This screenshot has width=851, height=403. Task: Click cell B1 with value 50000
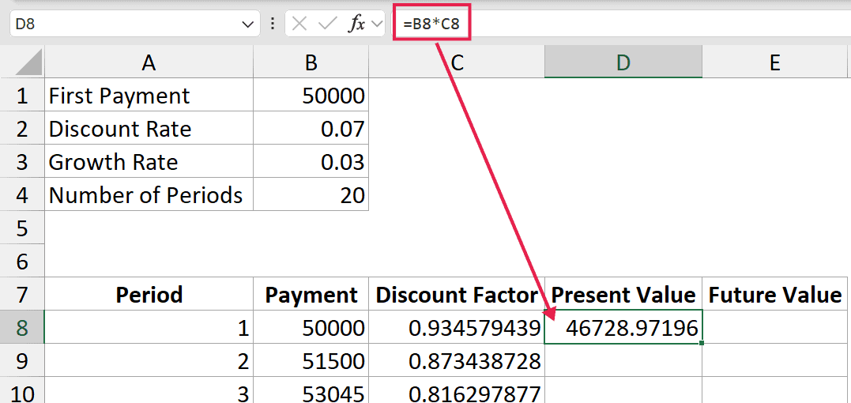[311, 96]
